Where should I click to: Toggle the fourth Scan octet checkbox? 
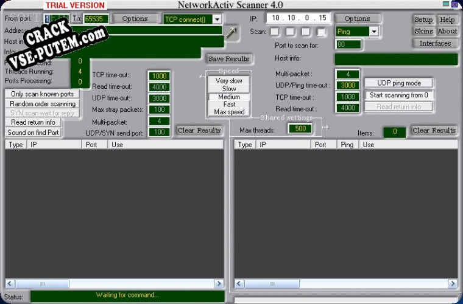[321, 32]
